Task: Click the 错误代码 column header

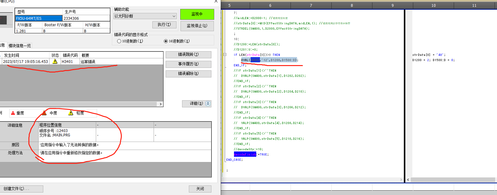Action: pos(70,55)
